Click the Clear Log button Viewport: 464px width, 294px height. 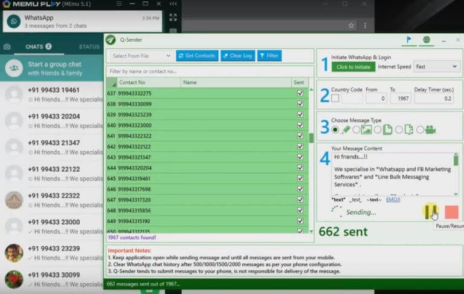pyautogui.click(x=237, y=56)
